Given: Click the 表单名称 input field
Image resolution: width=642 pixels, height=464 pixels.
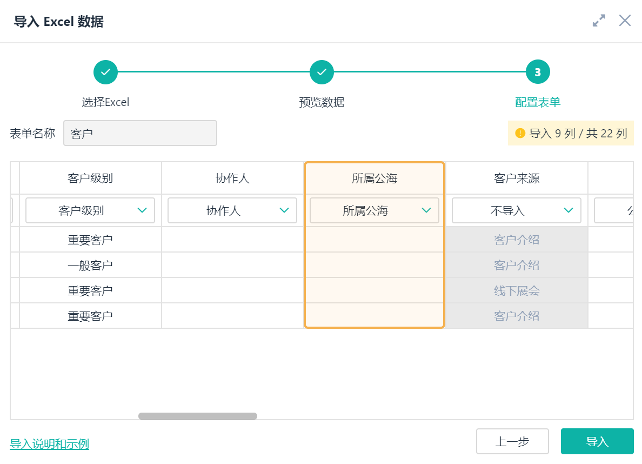Looking at the screenshot, I should point(140,133).
